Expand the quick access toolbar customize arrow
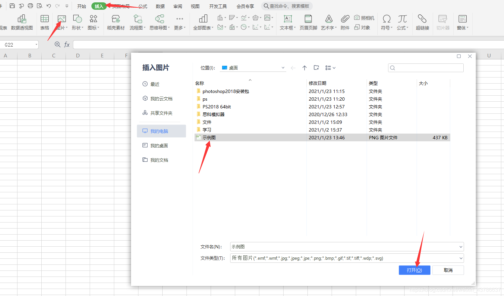Screen dimensions: 504x296 (67, 6)
